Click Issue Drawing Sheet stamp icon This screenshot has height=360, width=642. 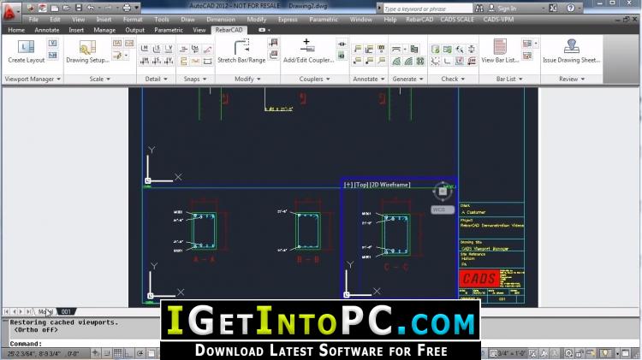click(x=571, y=46)
